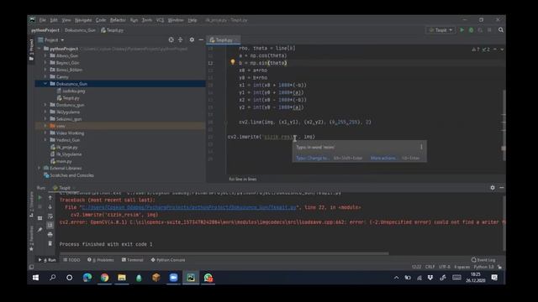
Task: Open the Navigate menu
Action: point(83,20)
